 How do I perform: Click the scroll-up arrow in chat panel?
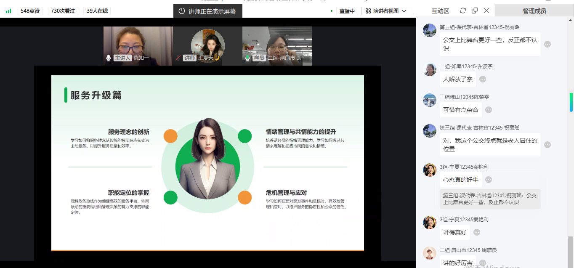tap(571, 21)
